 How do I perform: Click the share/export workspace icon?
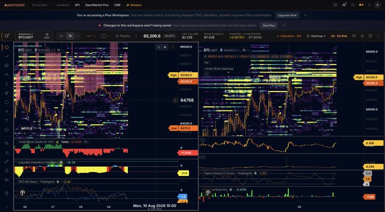(x=370, y=36)
